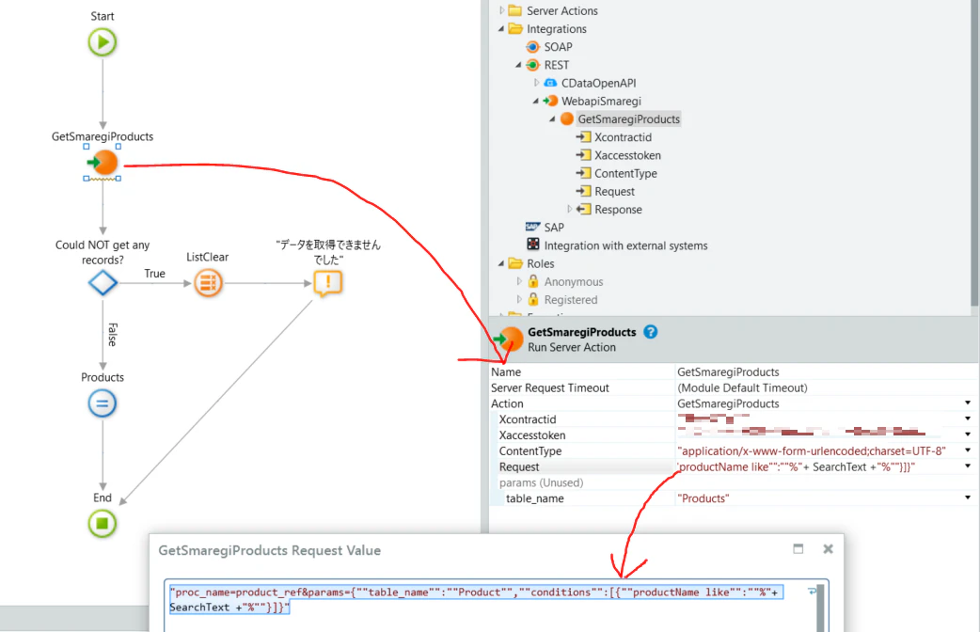Open the Request value dropdown
Image resolution: width=980 pixels, height=632 pixels.
(968, 466)
